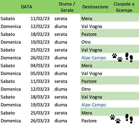The width and height of the screenshot is (139, 127).
Task: Select the Ciaspole a 6zampe header
Action: [124, 7]
